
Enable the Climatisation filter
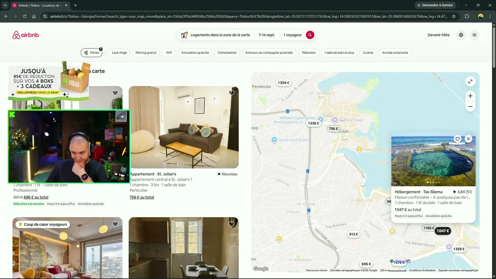pyautogui.click(x=227, y=53)
